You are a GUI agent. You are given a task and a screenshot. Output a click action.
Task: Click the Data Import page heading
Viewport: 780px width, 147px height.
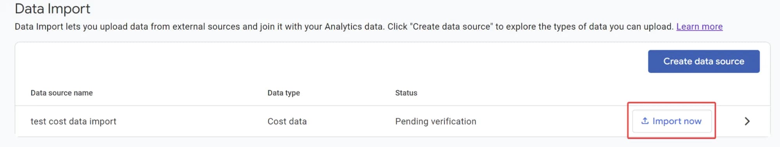tap(52, 9)
